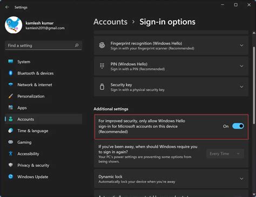Click the bird profile avatar picture

(x=14, y=25)
